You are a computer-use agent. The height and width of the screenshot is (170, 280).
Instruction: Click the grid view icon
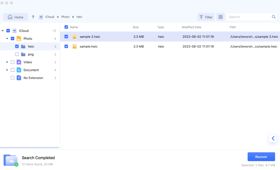click(220, 17)
